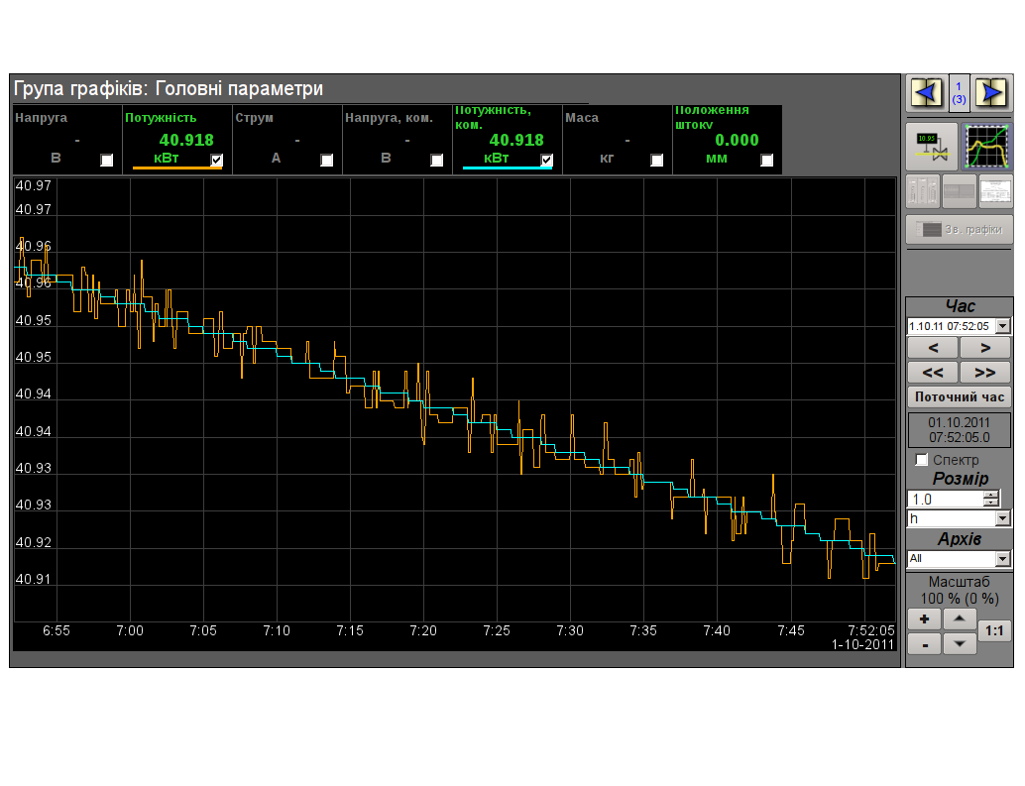Viewport: 1025px width, 786px height.
Task: Increase Розмір value with spinner up arrow
Action: click(991, 495)
